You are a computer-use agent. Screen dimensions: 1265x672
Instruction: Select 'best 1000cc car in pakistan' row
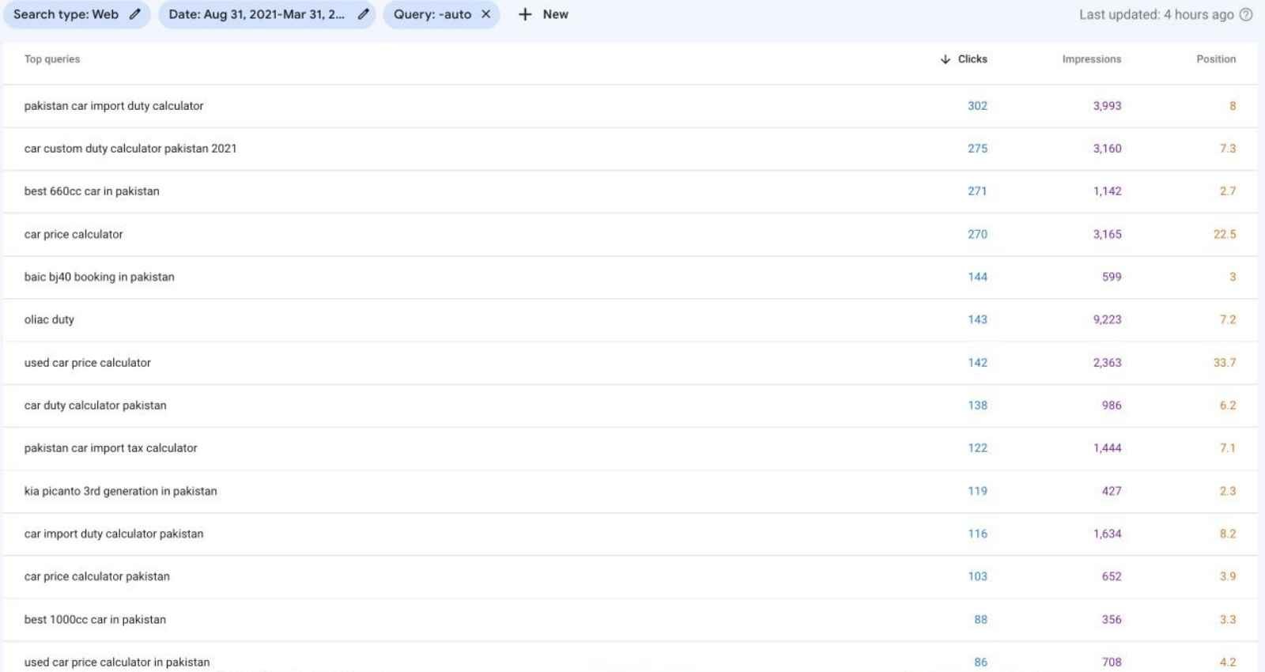pos(95,619)
